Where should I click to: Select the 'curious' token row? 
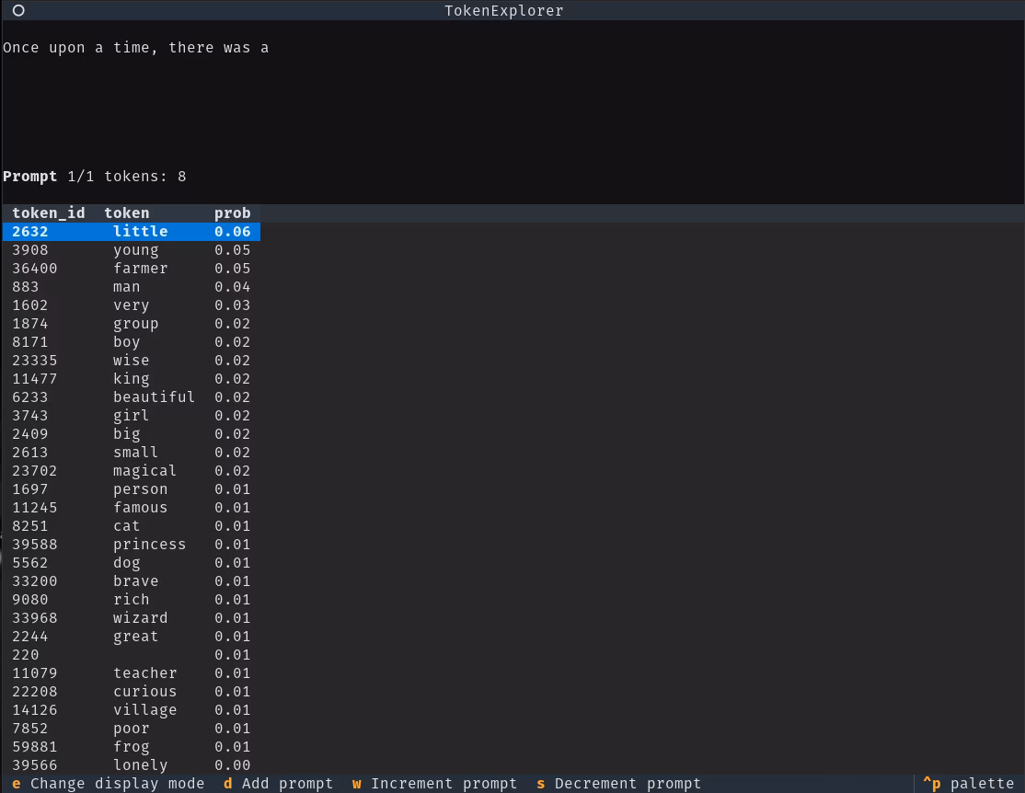[x=132, y=691]
